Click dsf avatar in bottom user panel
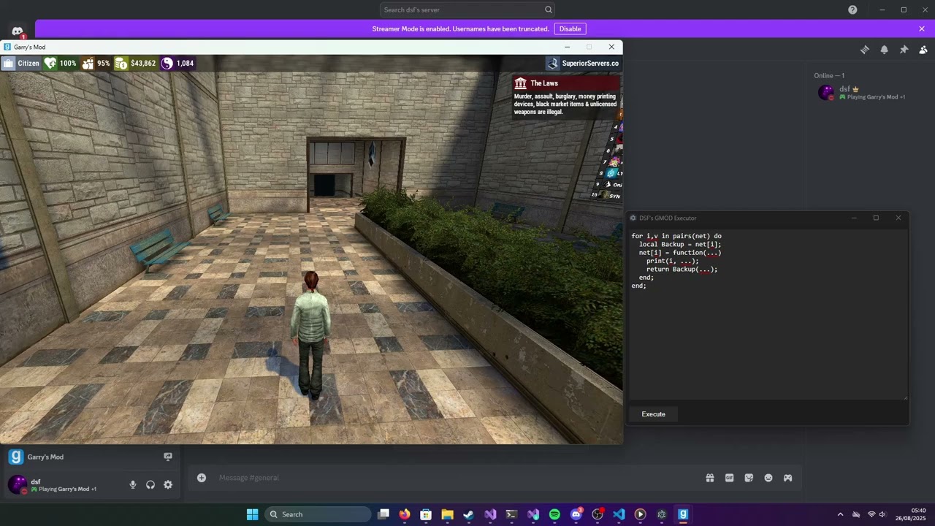 [17, 484]
